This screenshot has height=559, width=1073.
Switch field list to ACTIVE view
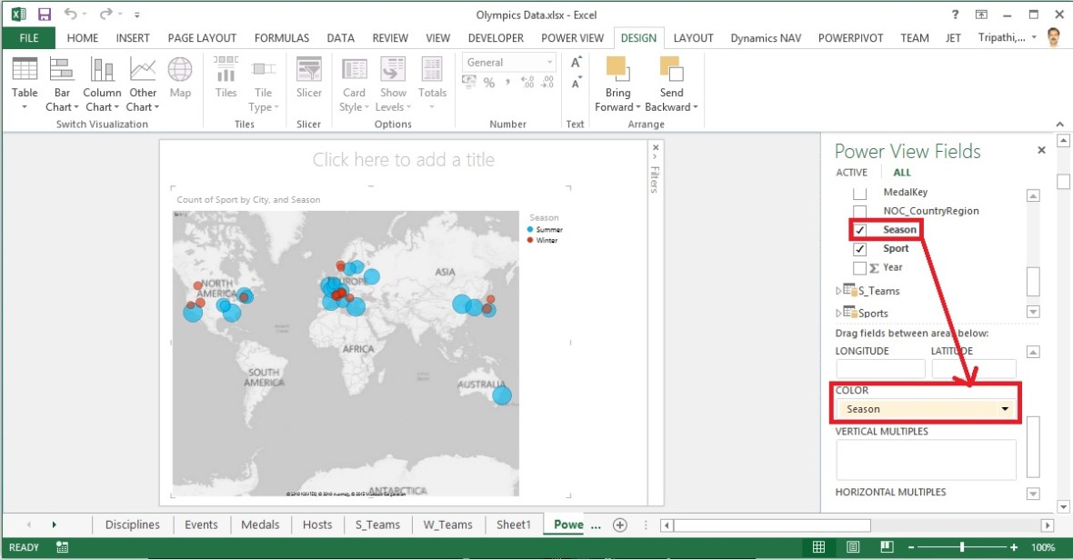pyautogui.click(x=851, y=172)
